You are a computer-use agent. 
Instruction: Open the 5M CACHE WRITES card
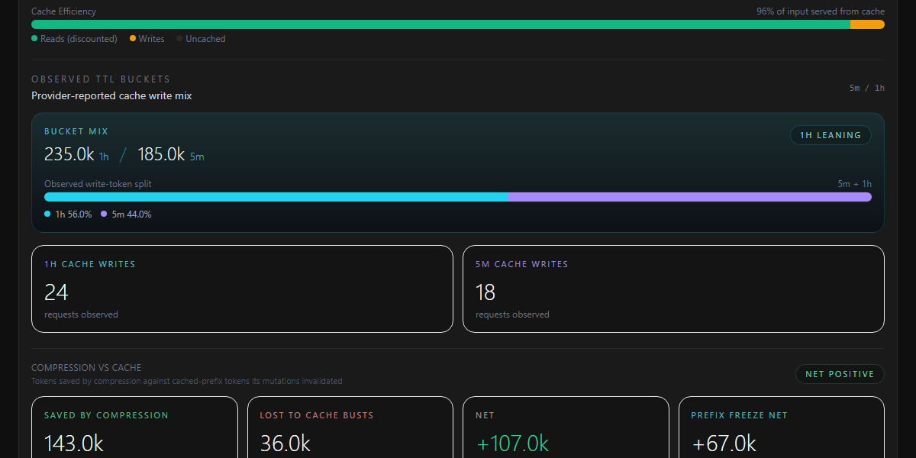(x=673, y=289)
